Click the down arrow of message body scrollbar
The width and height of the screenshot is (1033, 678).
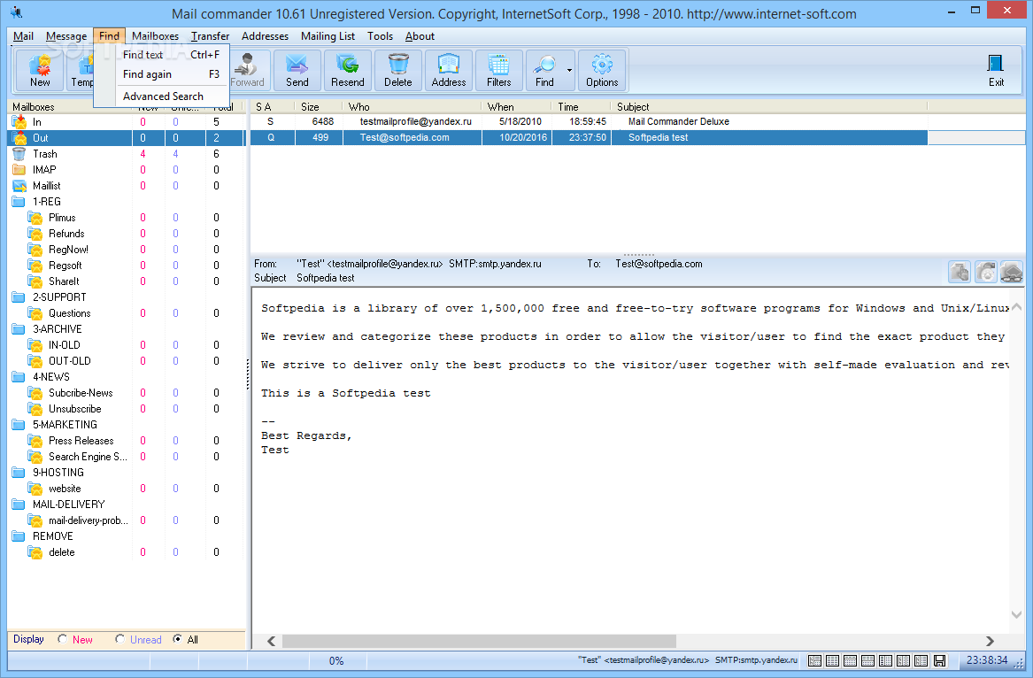click(1016, 614)
